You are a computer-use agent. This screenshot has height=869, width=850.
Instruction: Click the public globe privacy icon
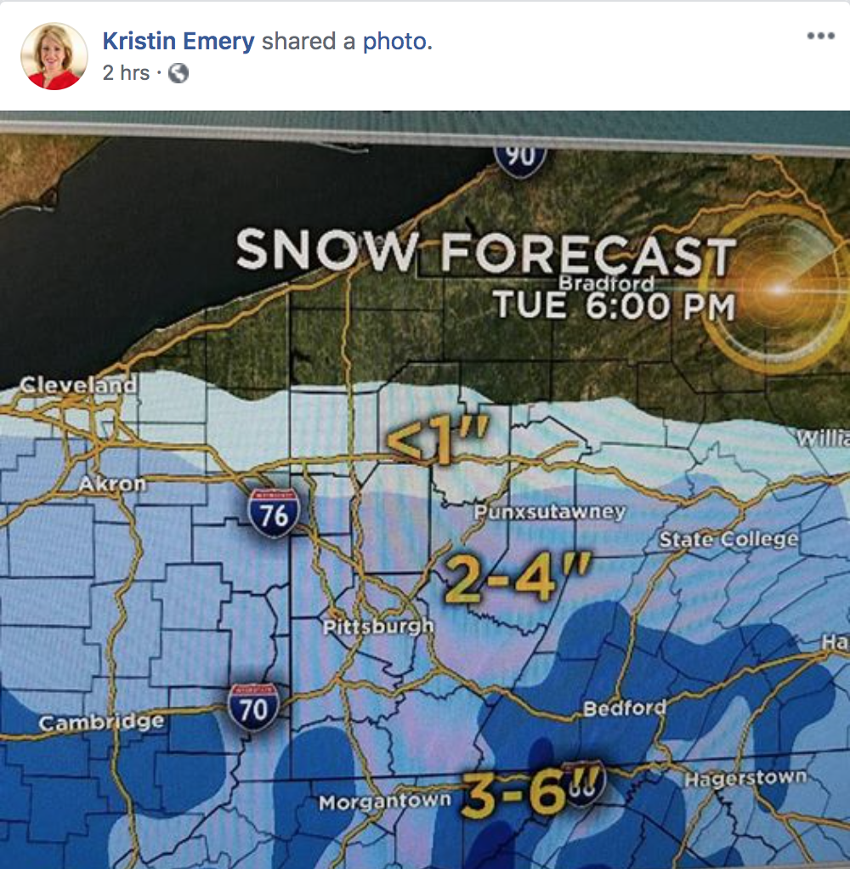[x=178, y=73]
